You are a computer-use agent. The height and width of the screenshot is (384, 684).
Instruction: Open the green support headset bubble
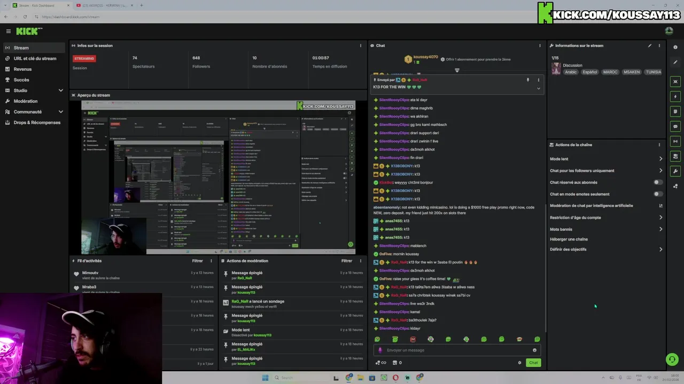[672, 359]
